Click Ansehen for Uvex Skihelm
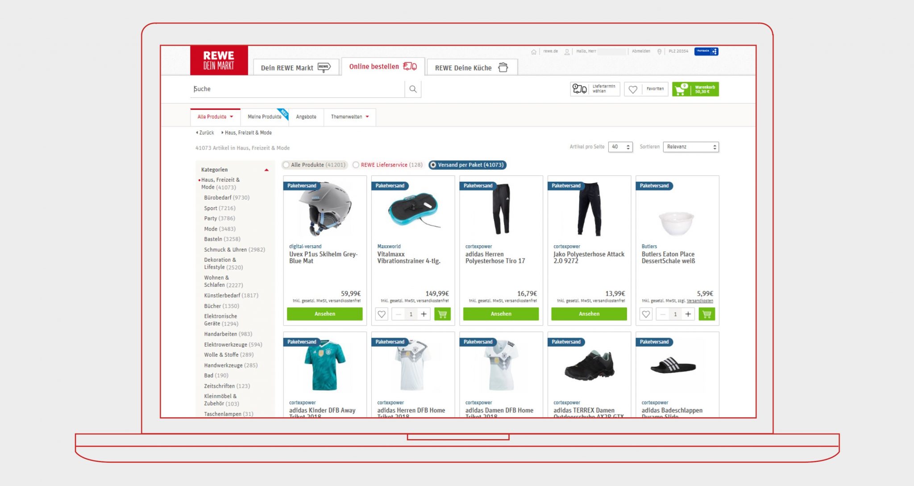914x486 pixels. tap(325, 314)
